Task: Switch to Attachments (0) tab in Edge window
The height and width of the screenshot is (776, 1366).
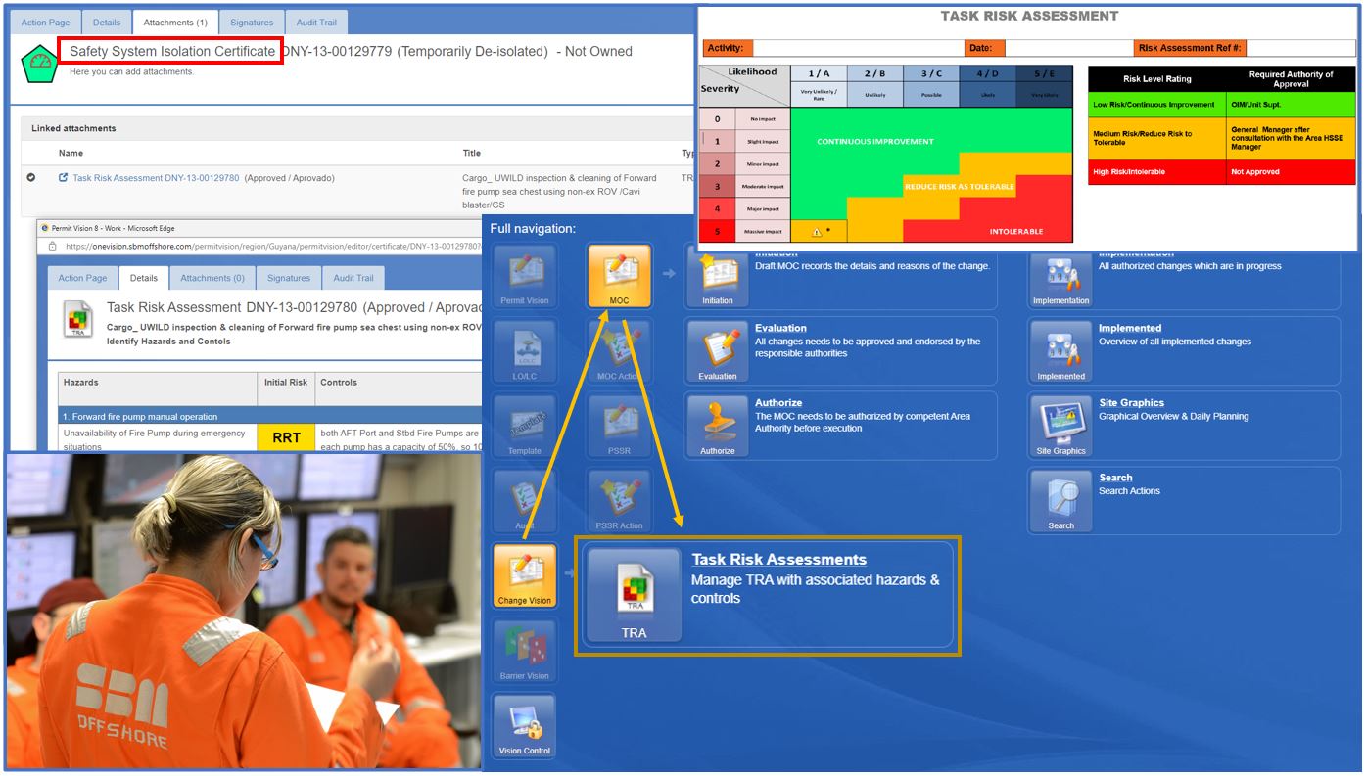Action: point(212,278)
